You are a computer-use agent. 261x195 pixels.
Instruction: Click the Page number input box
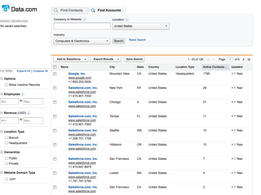[230, 59]
